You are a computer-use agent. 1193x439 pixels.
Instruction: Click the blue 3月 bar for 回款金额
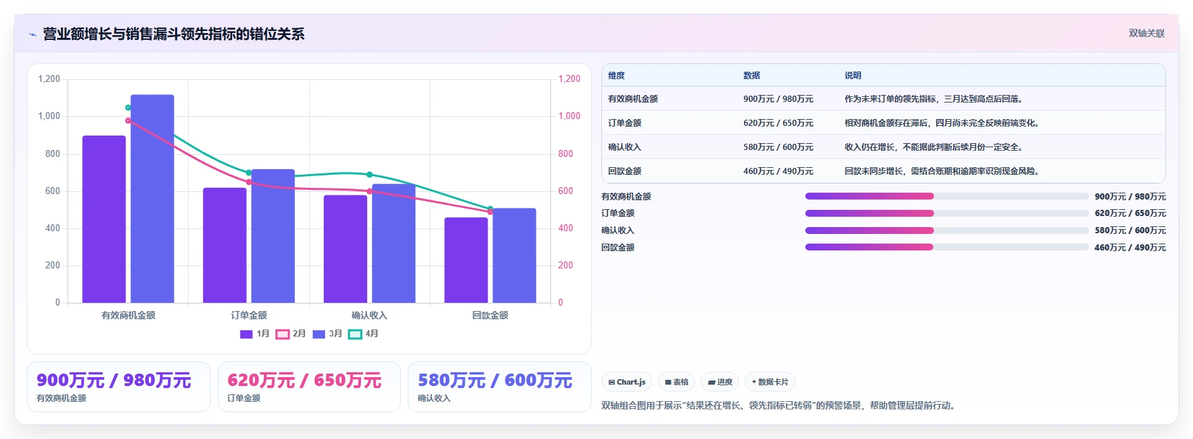[x=515, y=255]
